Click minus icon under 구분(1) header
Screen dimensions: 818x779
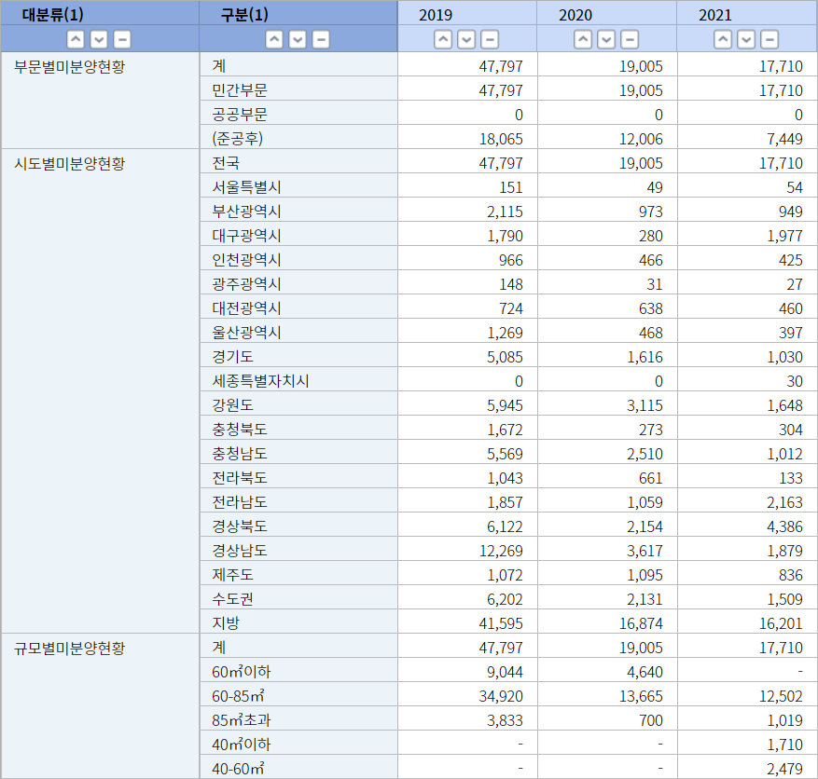click(x=321, y=39)
